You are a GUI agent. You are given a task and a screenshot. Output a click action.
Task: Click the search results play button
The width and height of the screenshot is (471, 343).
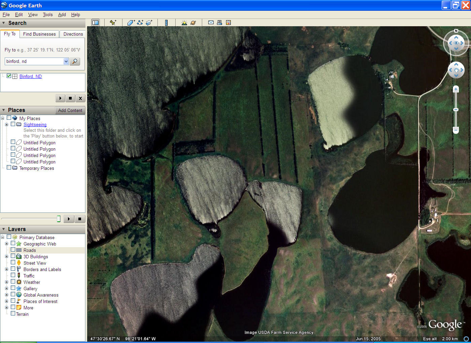60,98
